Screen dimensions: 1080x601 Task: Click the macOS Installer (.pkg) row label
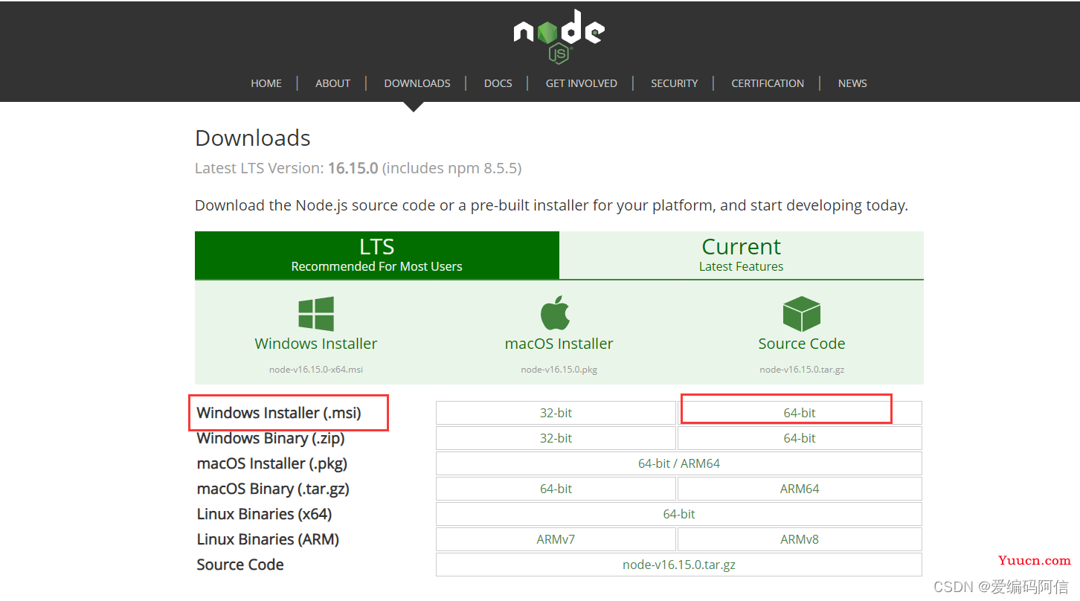point(272,463)
